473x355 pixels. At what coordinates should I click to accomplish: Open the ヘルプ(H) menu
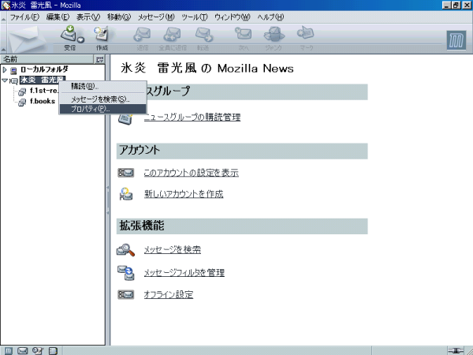270,17
